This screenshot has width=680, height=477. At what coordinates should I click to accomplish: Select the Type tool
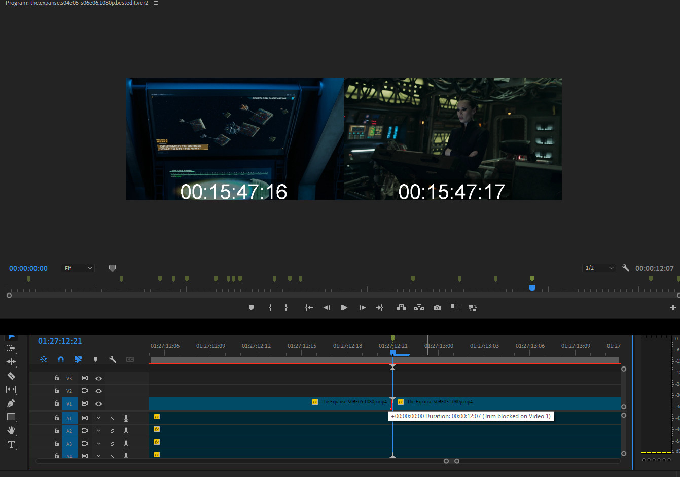tap(11, 444)
